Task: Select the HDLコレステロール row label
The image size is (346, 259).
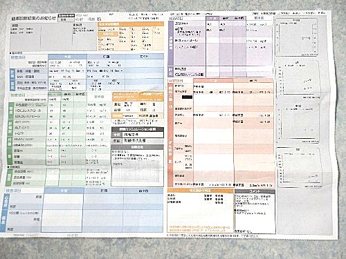Action: point(28,111)
